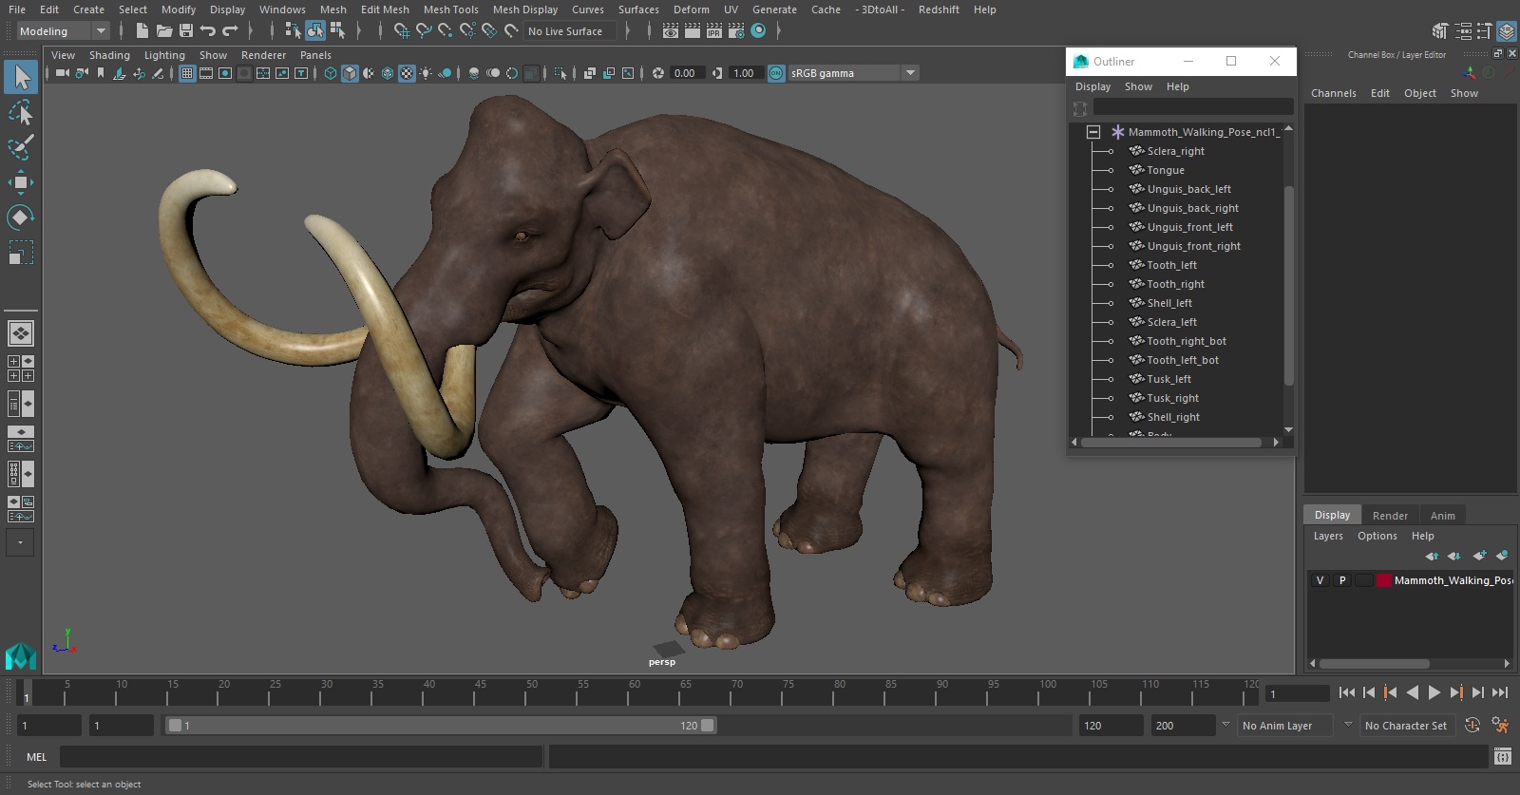
Task: Create new empty layer icon
Action: (1479, 556)
